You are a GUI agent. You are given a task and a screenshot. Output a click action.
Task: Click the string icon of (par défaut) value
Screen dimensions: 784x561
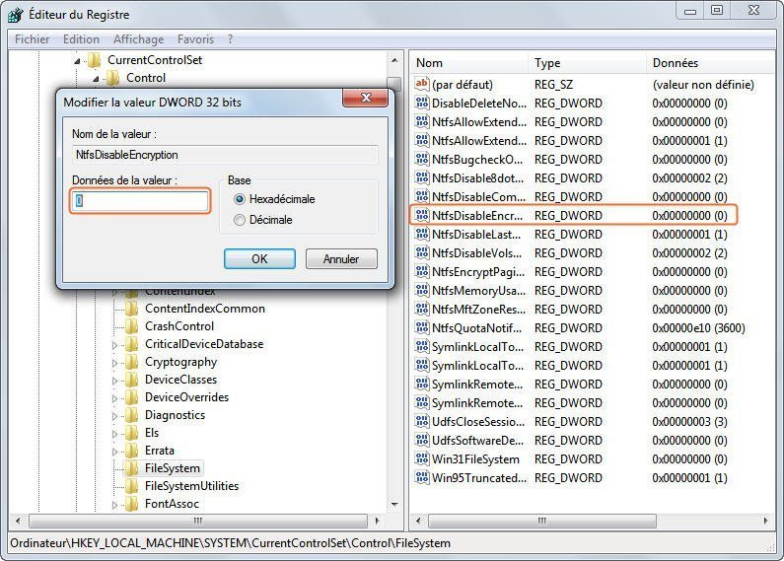click(422, 84)
